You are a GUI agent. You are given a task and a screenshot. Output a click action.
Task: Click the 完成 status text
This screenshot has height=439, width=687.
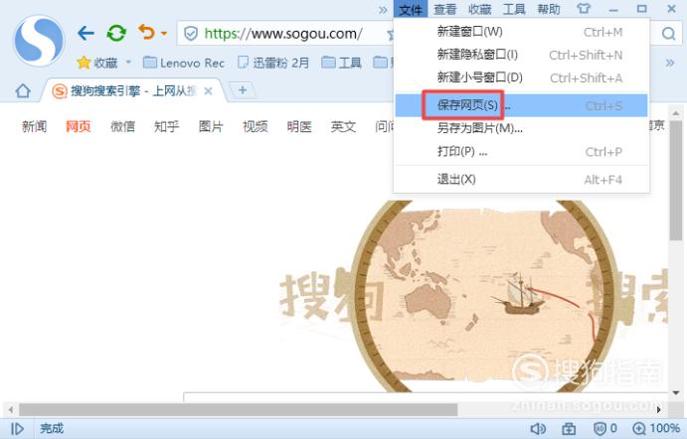pyautogui.click(x=52, y=428)
